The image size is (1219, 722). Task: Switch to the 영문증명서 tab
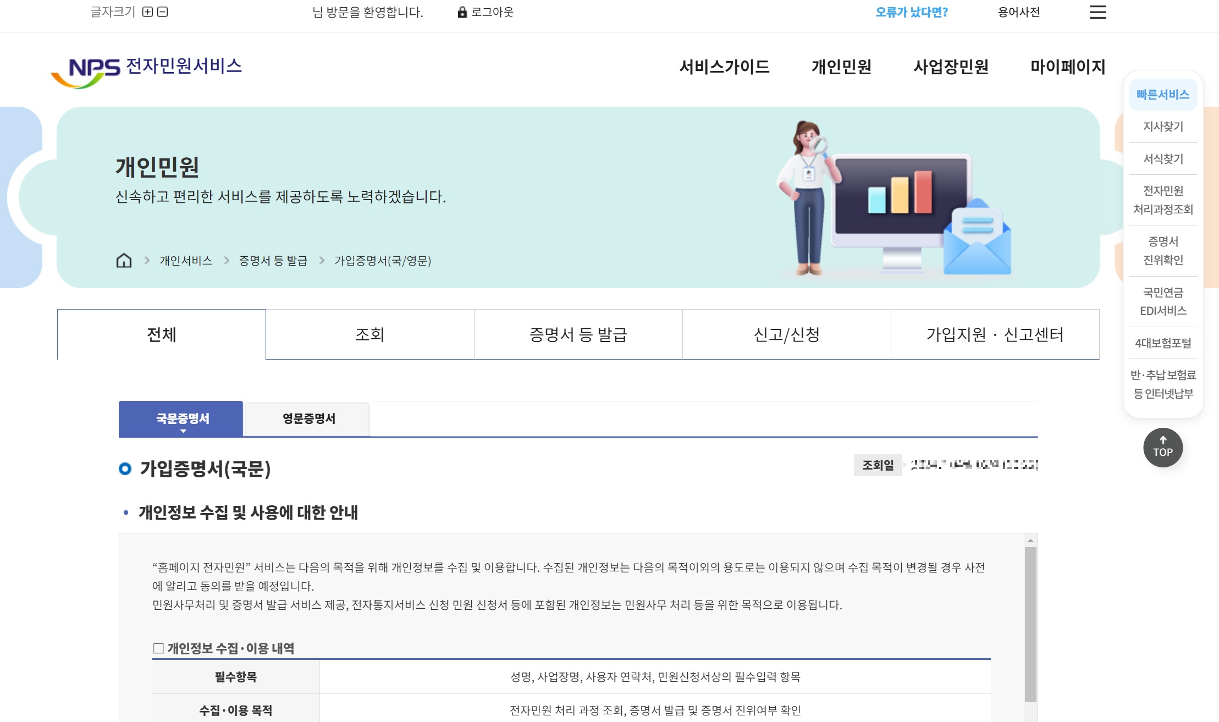[x=308, y=419]
